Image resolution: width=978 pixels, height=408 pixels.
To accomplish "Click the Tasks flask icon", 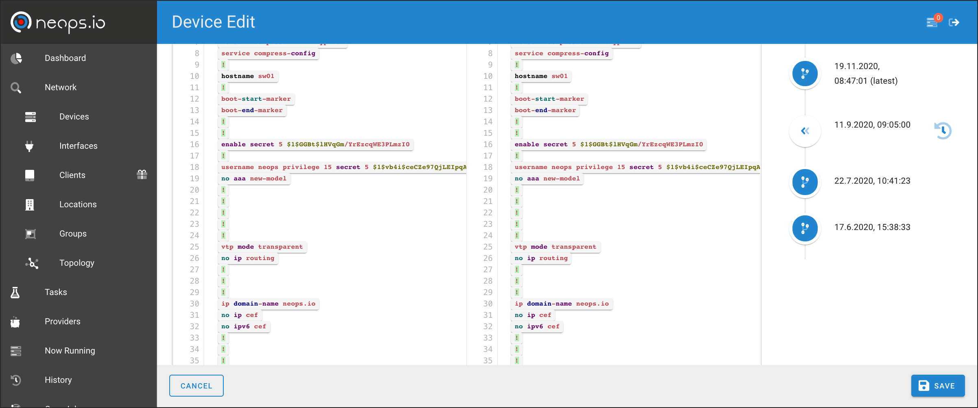I will (15, 292).
